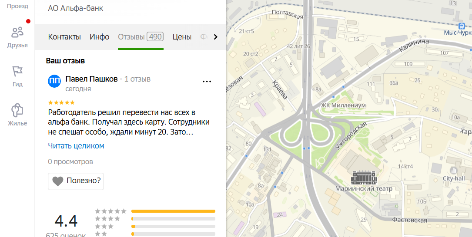Viewport: 472px width, 237px height.
Task: Click building number 131 on map
Action: point(267,149)
